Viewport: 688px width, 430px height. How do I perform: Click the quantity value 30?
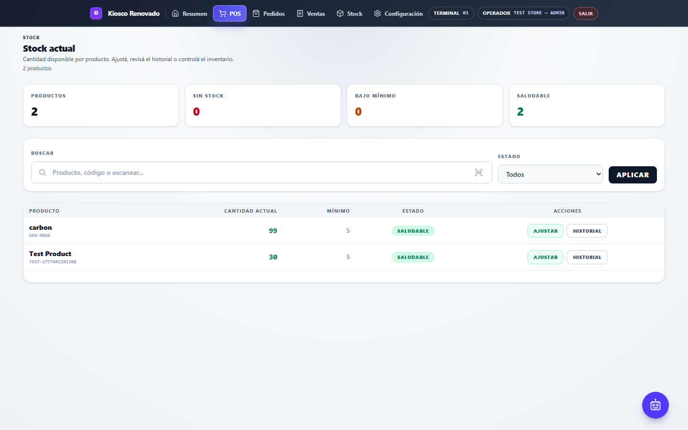(273, 257)
